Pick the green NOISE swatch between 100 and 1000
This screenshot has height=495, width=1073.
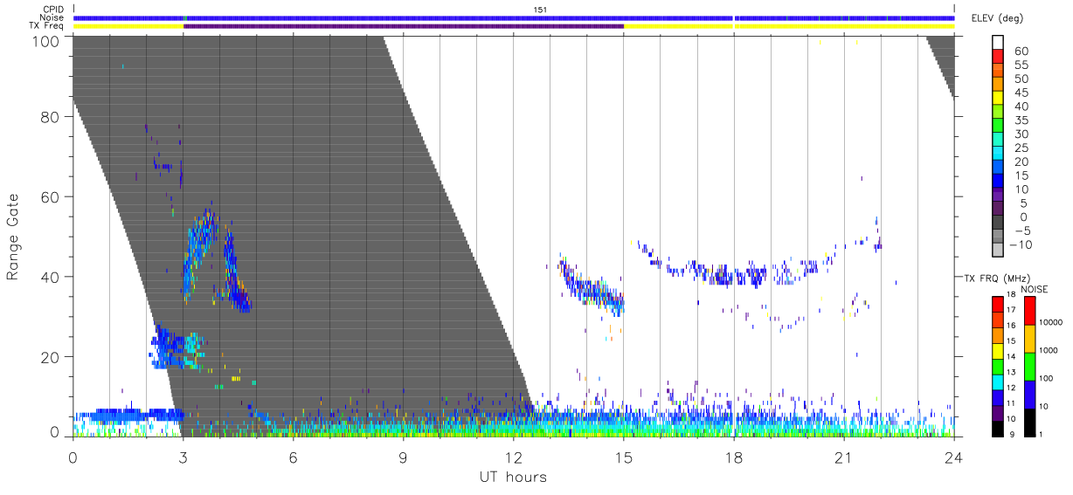pos(1030,367)
